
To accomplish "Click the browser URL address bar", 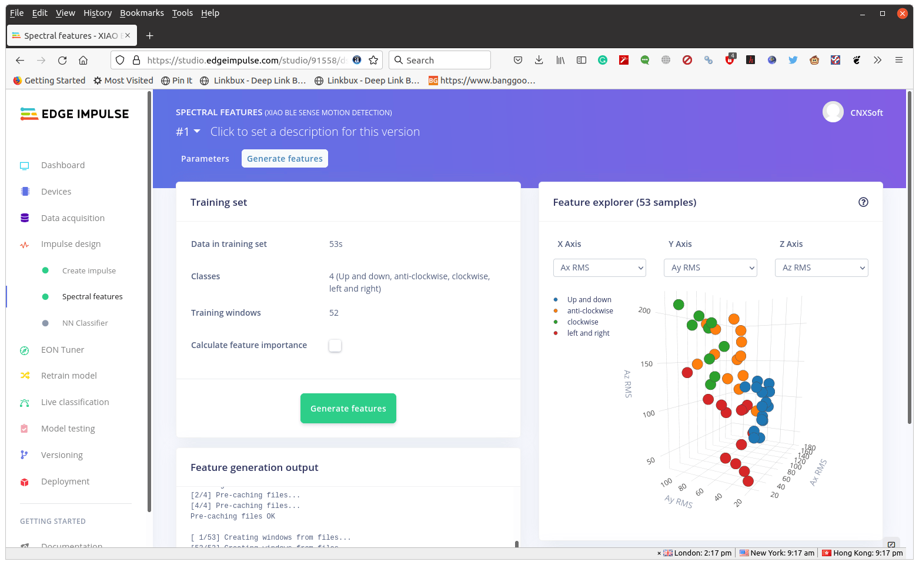I will 246,60.
